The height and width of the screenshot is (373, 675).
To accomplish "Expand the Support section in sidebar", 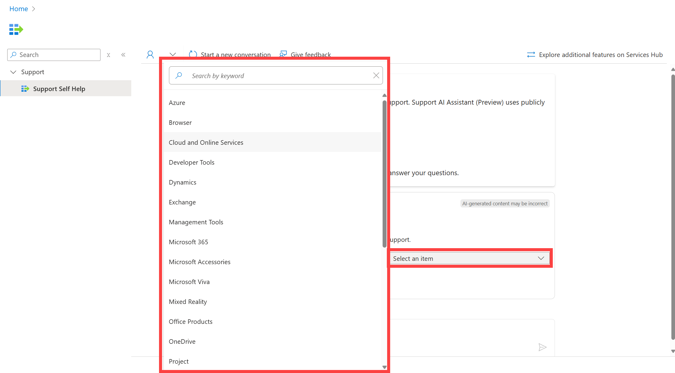I will (x=13, y=72).
